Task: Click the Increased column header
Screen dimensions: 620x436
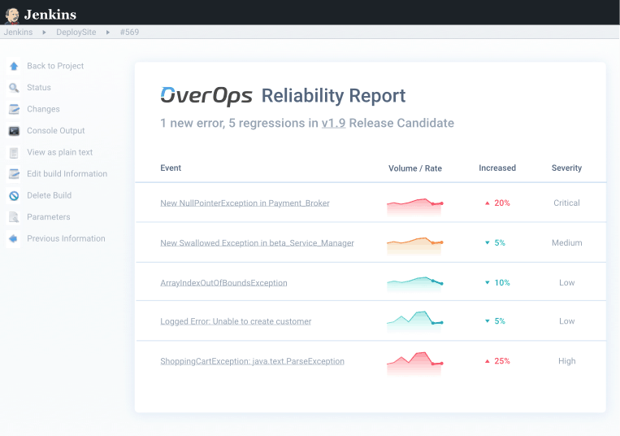Action: pos(497,168)
